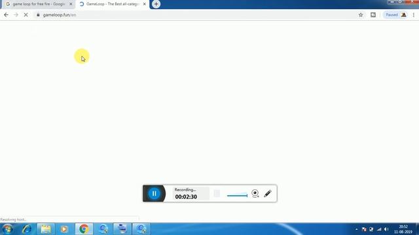
Task: Open the extension icon next to the star
Action: [x=373, y=15]
